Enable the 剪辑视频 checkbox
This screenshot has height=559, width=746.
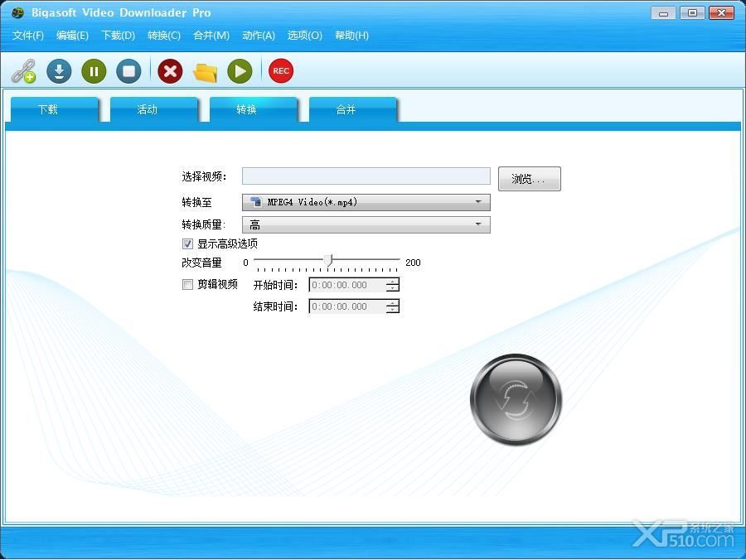[x=187, y=284]
